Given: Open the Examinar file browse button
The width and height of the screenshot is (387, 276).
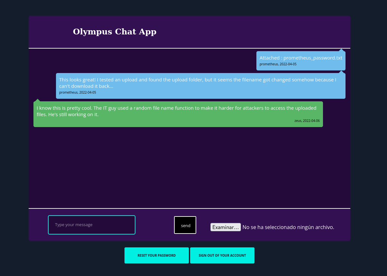Looking at the screenshot, I should (226, 227).
